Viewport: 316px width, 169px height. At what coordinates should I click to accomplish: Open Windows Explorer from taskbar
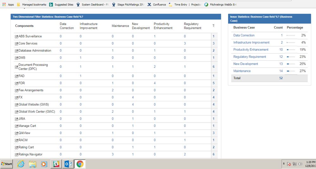pyautogui.click(x=32, y=164)
